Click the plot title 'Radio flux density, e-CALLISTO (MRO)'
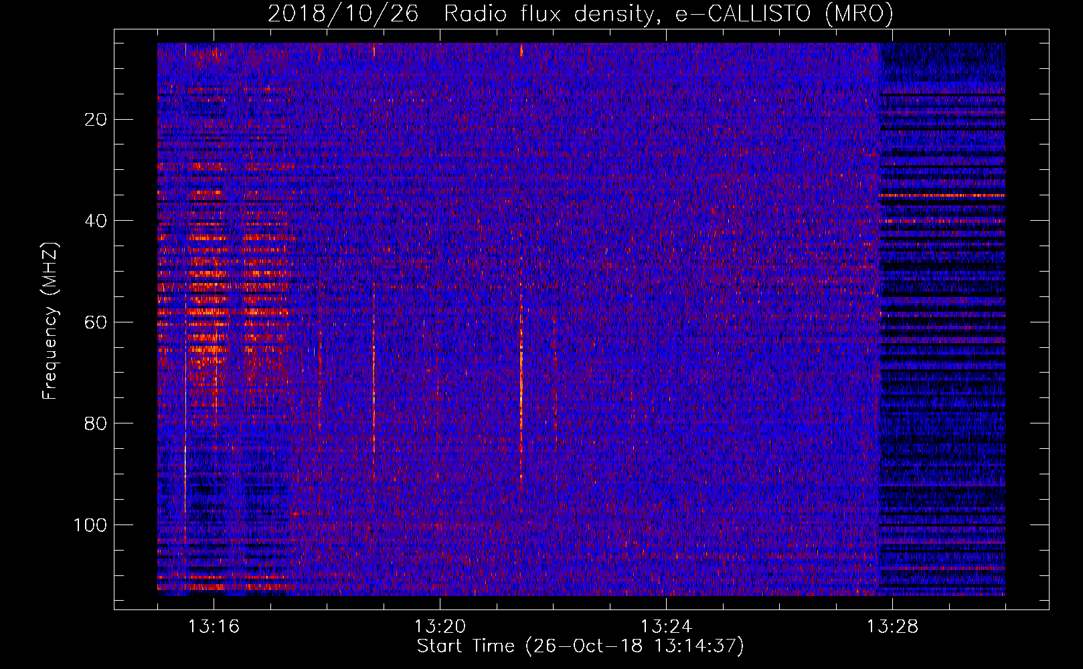This screenshot has height=669, width=1083. (x=669, y=13)
